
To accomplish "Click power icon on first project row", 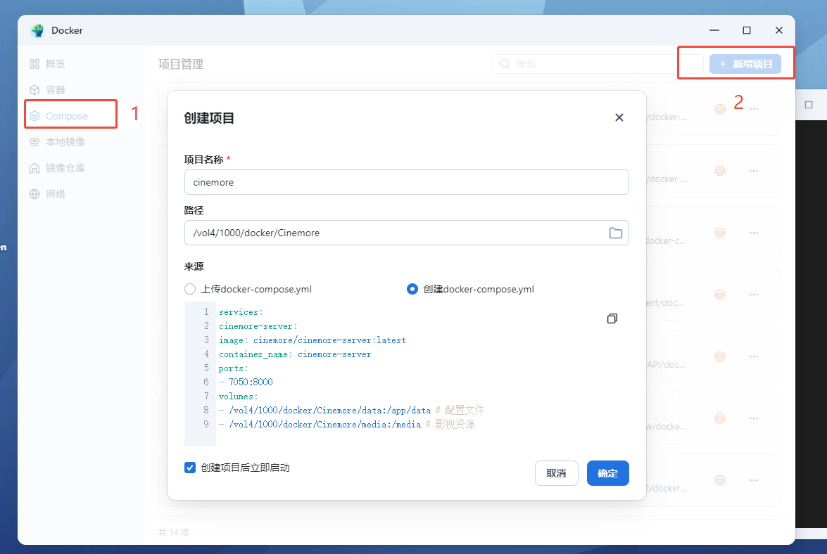I will [720, 109].
